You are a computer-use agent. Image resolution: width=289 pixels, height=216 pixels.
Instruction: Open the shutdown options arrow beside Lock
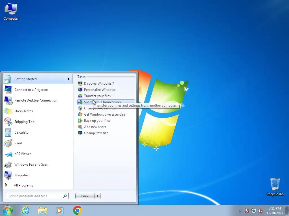[x=97, y=196]
